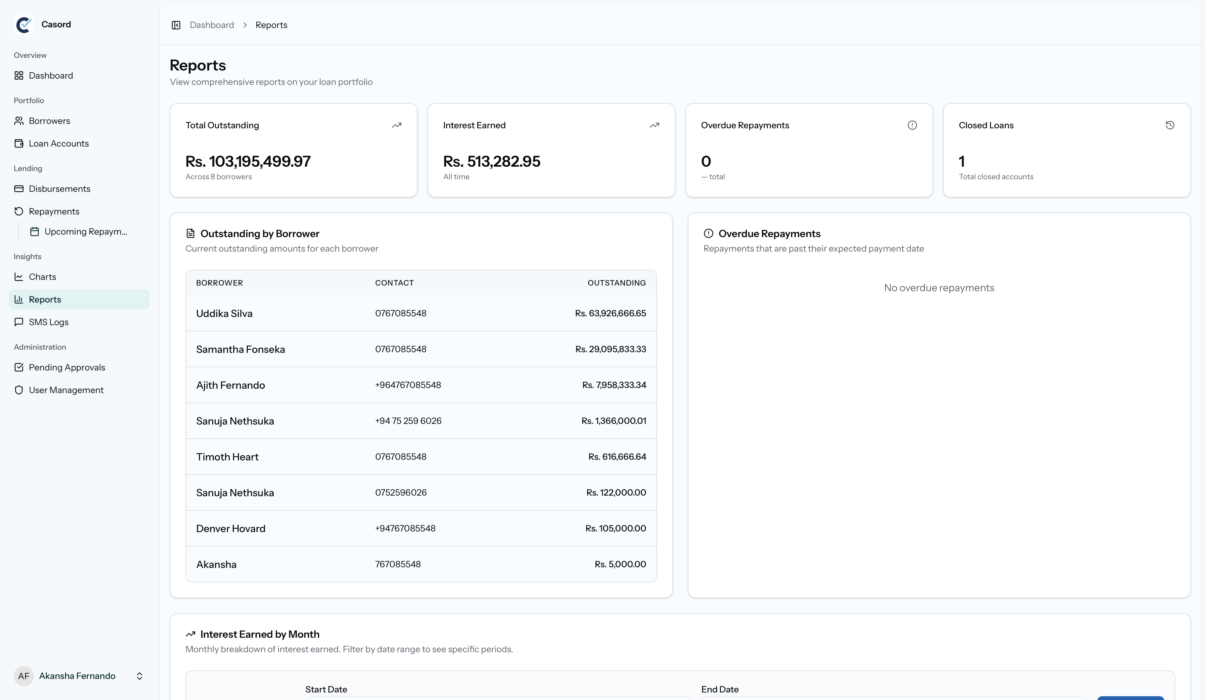The image size is (1206, 700).
Task: Open User Management
Action: pyautogui.click(x=66, y=390)
